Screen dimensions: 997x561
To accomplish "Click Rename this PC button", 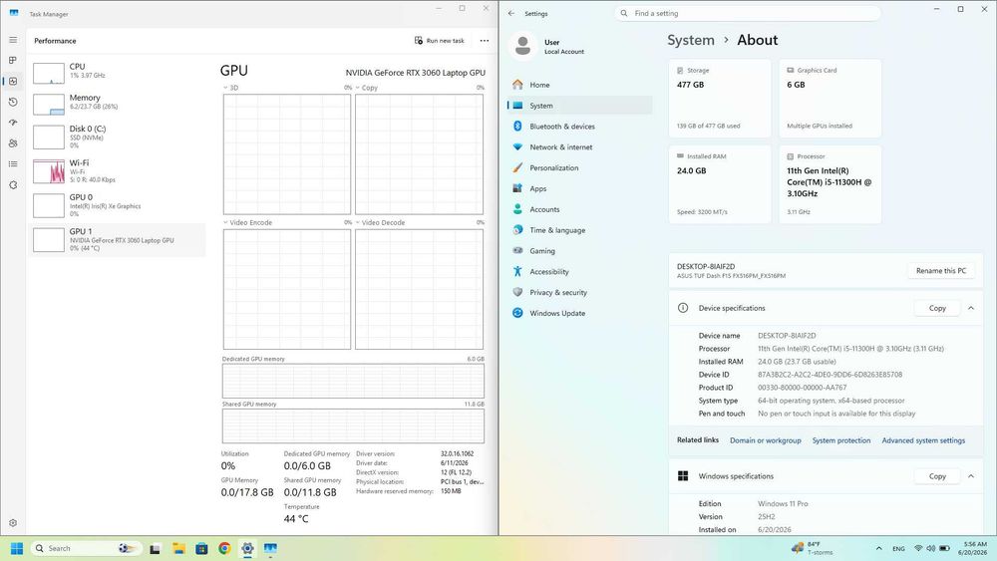I will coord(940,271).
